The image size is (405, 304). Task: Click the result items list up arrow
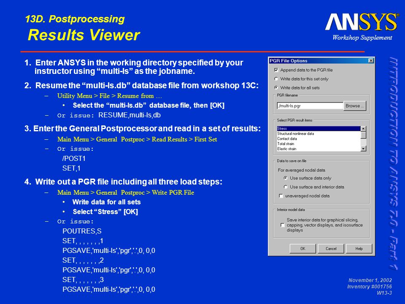[363, 128]
